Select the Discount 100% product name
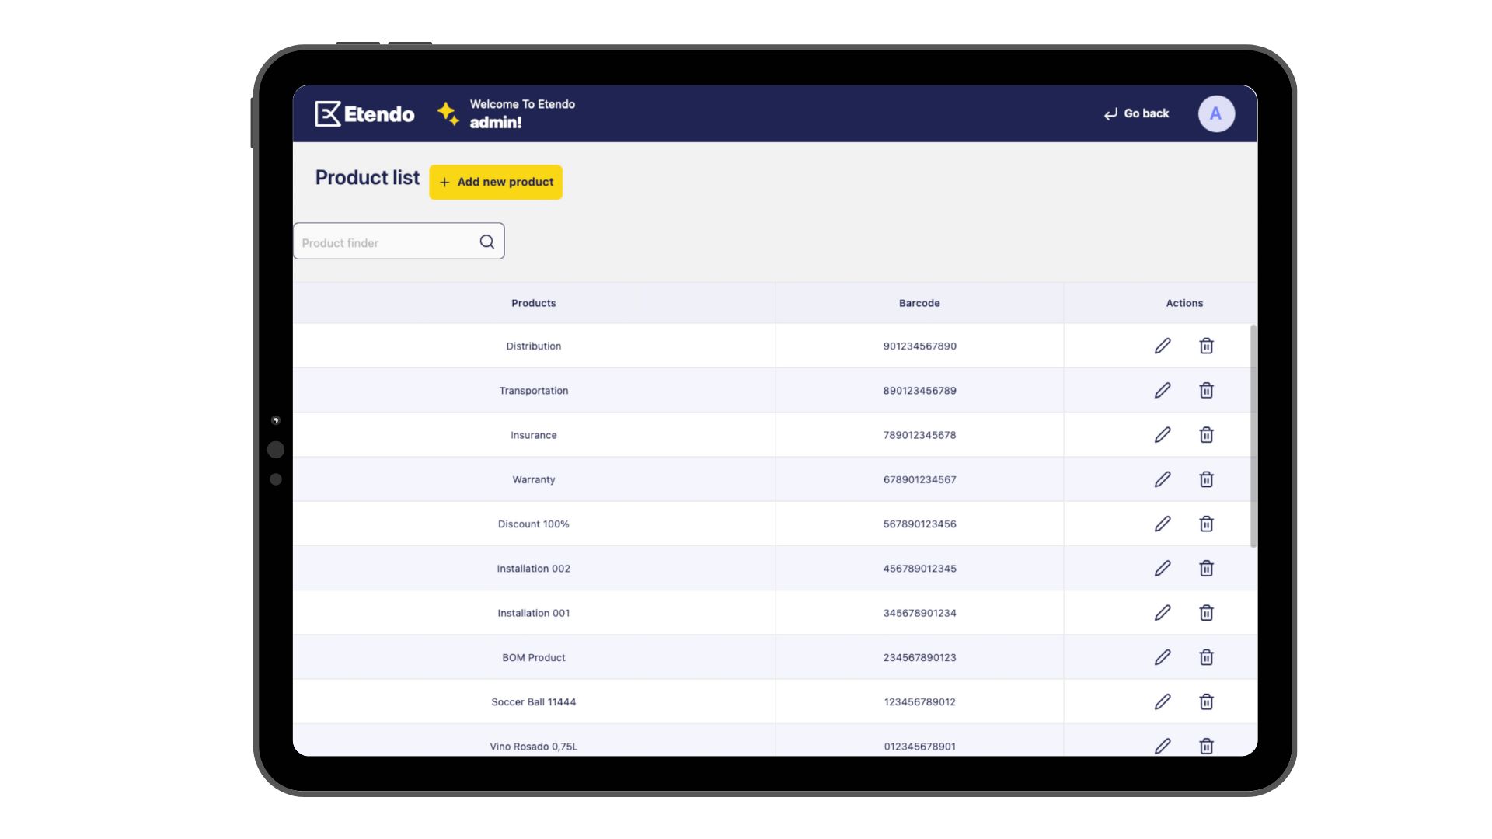 534,524
